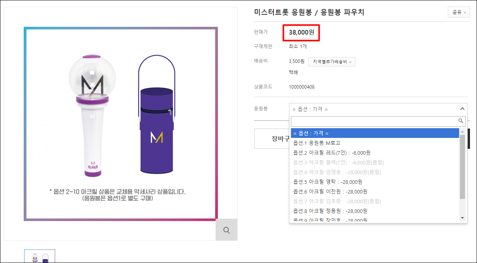Click the 구매제한 label

point(263,47)
